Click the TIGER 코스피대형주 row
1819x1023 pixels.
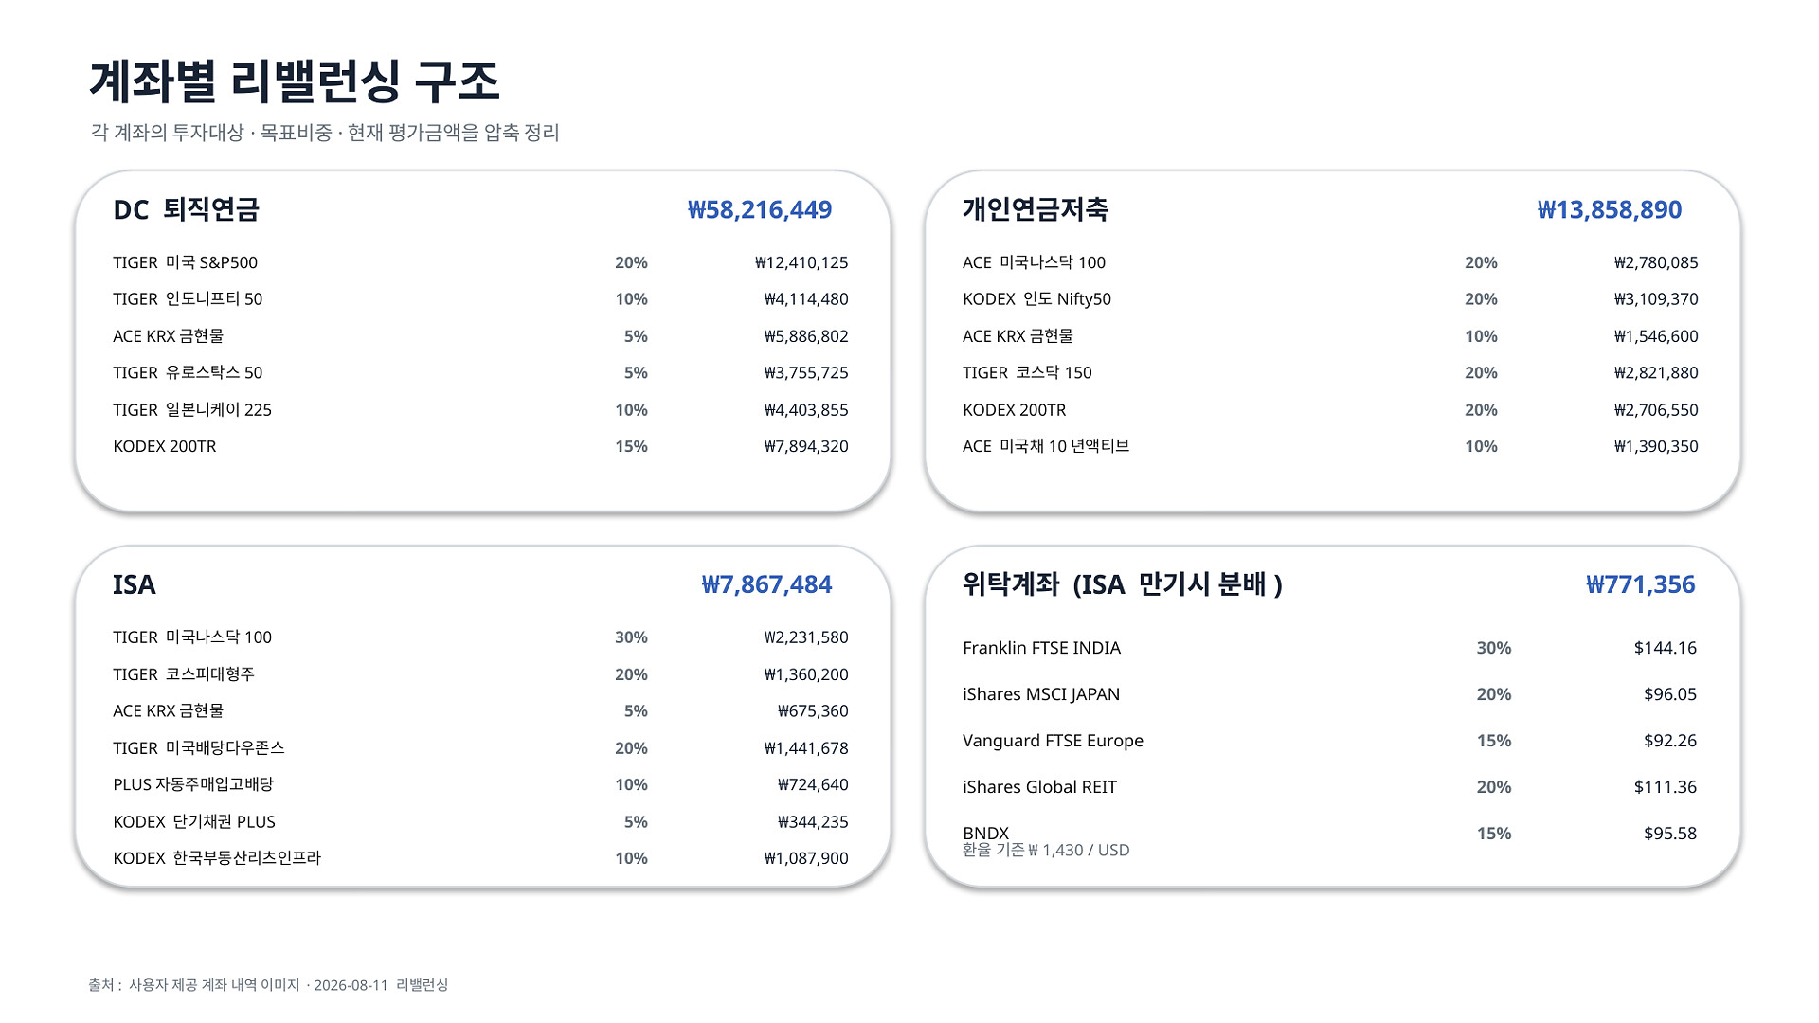pyautogui.click(x=480, y=674)
